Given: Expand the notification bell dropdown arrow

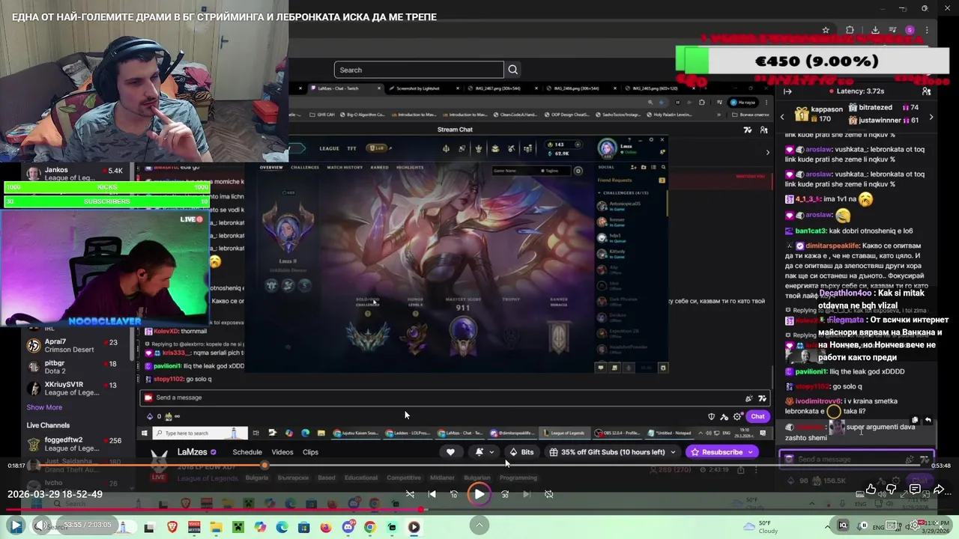Looking at the screenshot, I should 491,452.
